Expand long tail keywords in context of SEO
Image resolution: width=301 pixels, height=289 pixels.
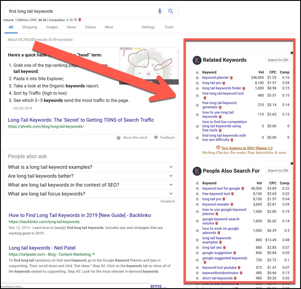click(171, 185)
